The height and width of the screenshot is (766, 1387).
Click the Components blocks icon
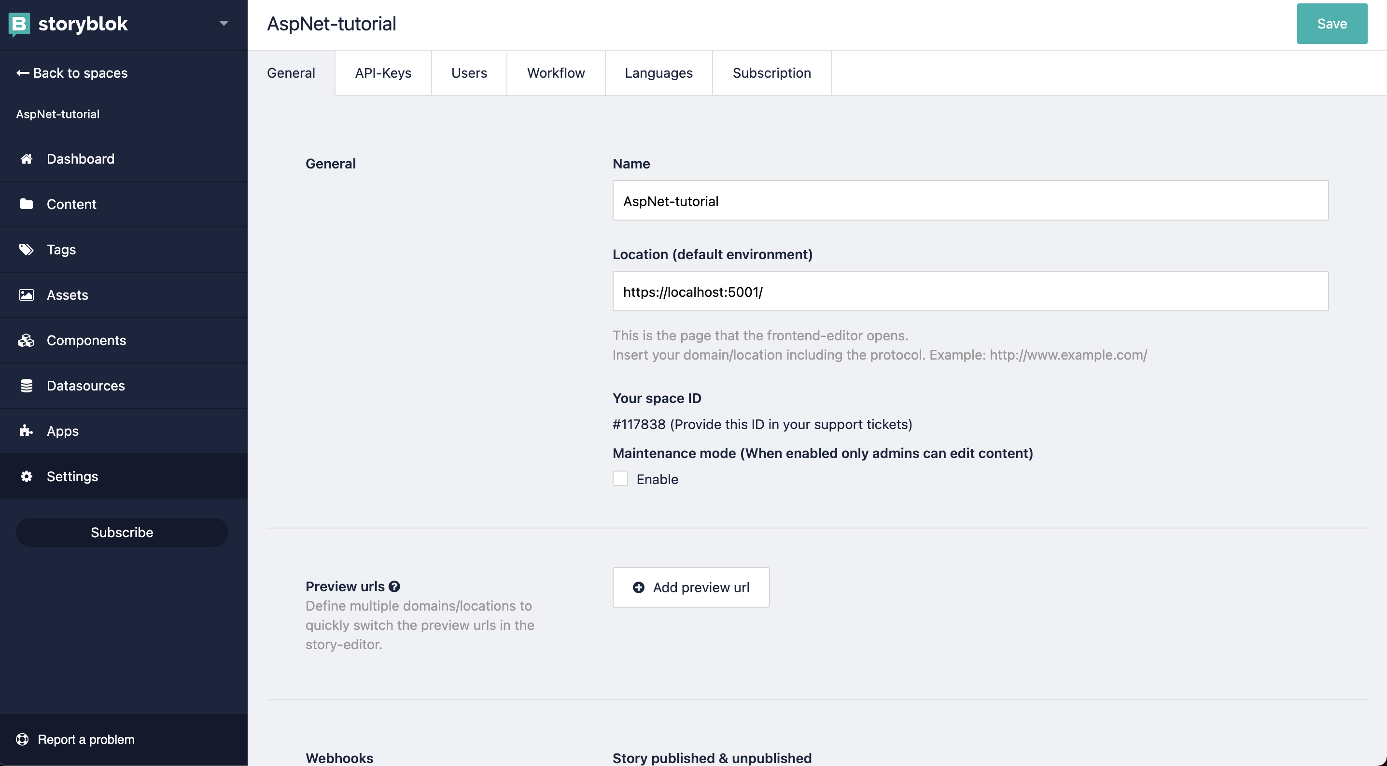(27, 340)
